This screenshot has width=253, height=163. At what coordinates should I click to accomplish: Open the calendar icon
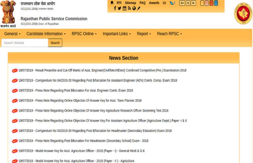point(124,8)
